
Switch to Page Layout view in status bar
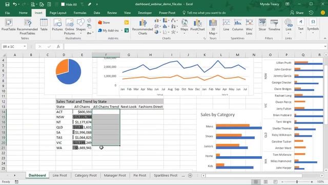pos(265,181)
